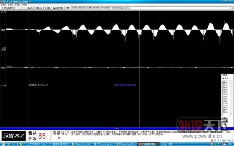234x146 pixels.
Task: Click the Y轴 axis label
Action: 3,68
